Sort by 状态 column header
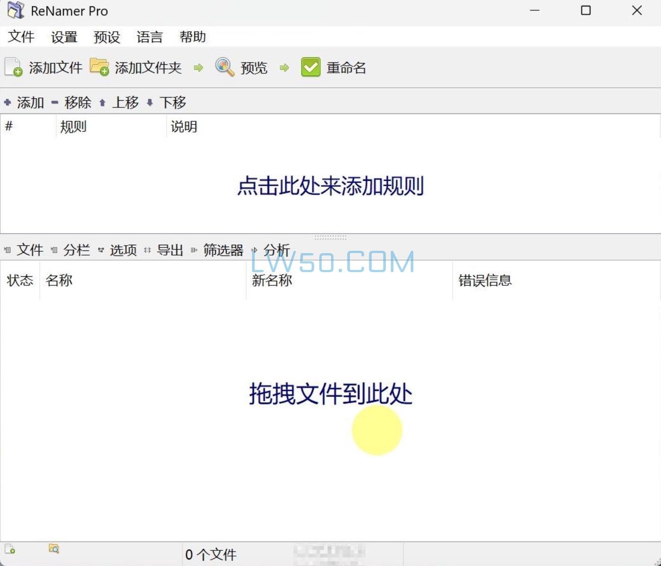This screenshot has height=566, width=661. 20,280
